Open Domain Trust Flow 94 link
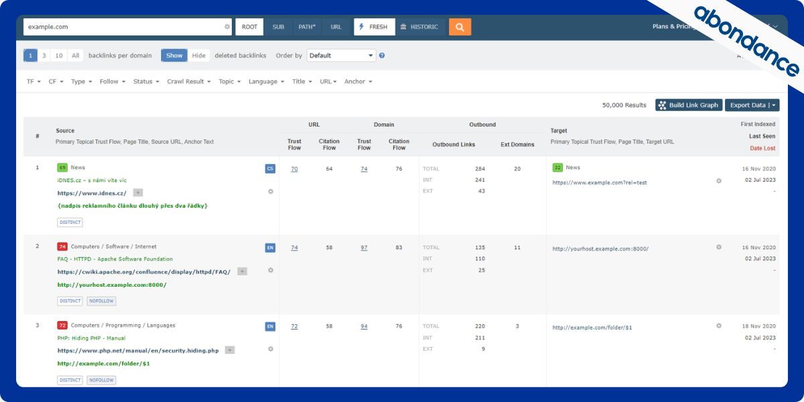Screen dimensions: 804x402 point(364,326)
